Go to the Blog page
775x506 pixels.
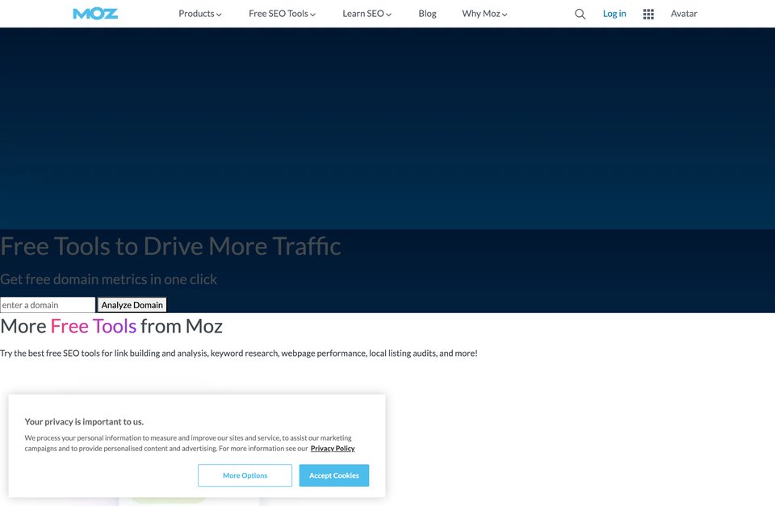point(427,14)
